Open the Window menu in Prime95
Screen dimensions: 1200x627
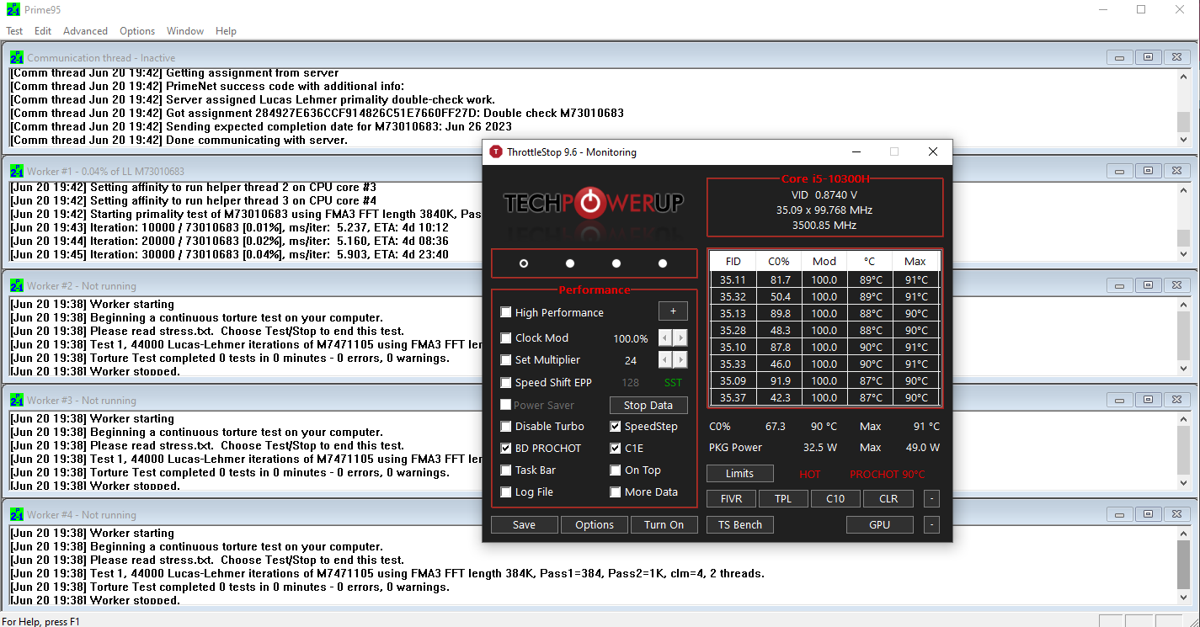click(185, 31)
